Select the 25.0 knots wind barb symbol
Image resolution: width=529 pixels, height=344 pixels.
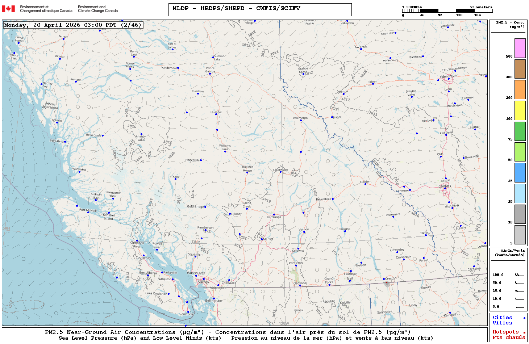519,291
